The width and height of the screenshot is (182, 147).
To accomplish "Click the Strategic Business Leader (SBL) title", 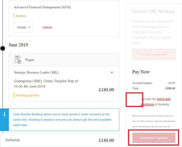I will (x=36, y=72).
